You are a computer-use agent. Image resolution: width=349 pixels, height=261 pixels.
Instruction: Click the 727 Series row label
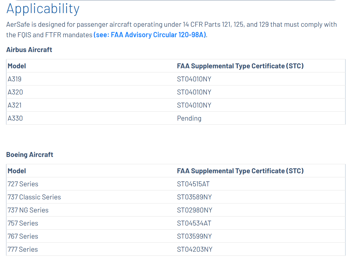coord(23,184)
